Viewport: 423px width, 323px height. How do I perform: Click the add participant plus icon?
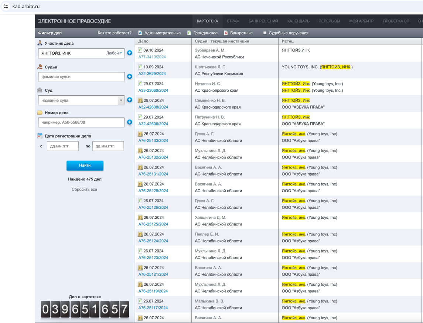[x=130, y=53]
